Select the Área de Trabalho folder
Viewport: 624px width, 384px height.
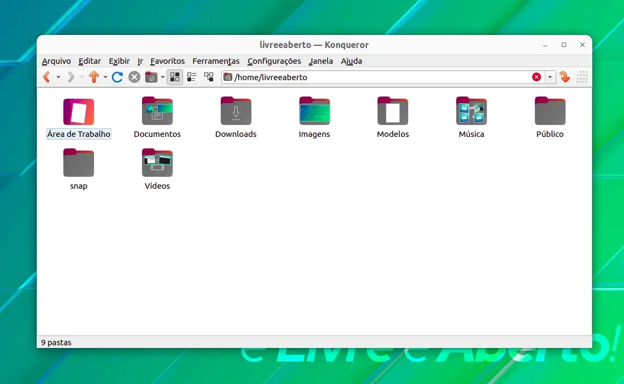[x=79, y=118]
